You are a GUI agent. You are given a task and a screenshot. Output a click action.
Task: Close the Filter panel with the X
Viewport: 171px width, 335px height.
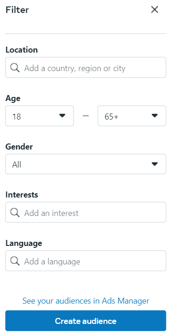[x=154, y=10]
